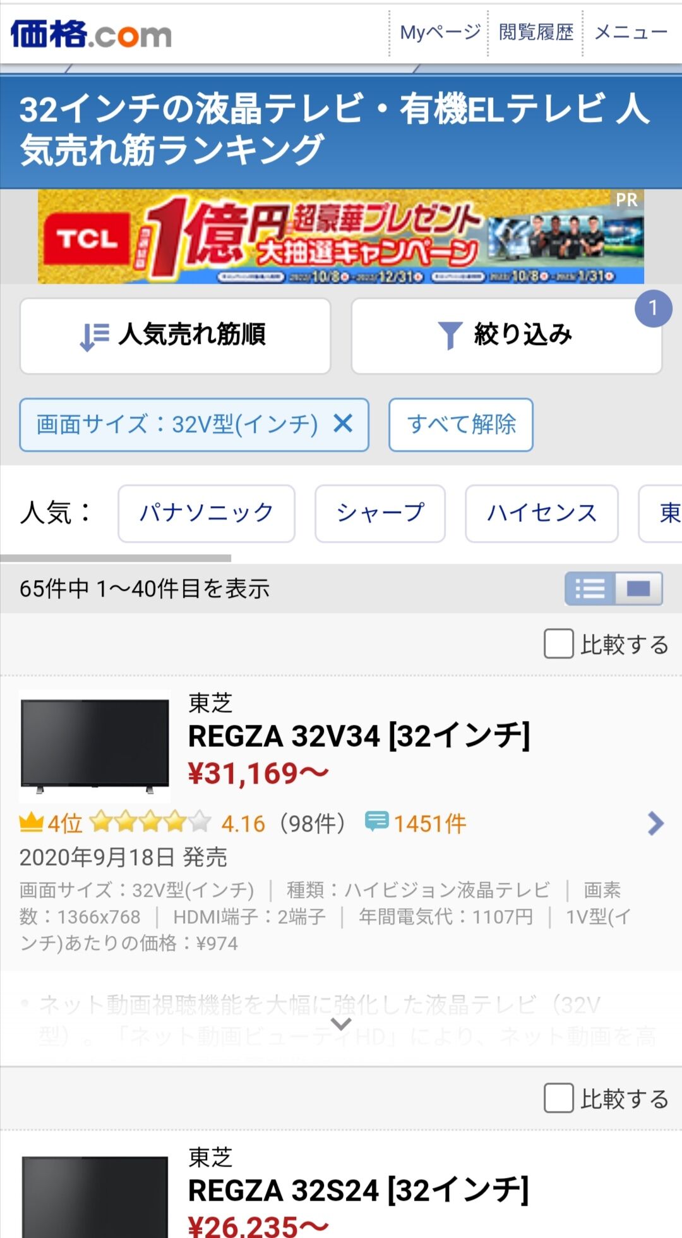Switch to list view icon
The image size is (682, 1238).
590,589
